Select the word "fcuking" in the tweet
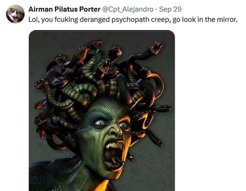Screen dimensions: 246x191 point(66,20)
